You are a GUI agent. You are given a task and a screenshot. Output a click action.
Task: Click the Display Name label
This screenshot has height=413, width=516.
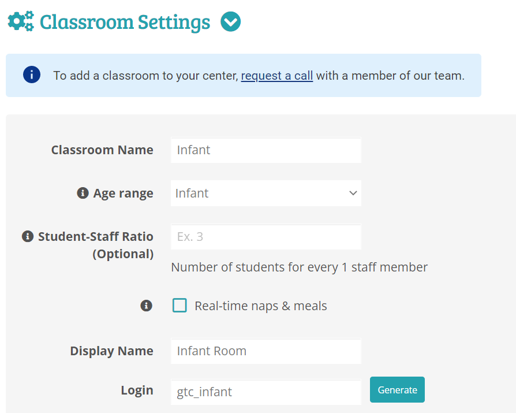pos(111,351)
